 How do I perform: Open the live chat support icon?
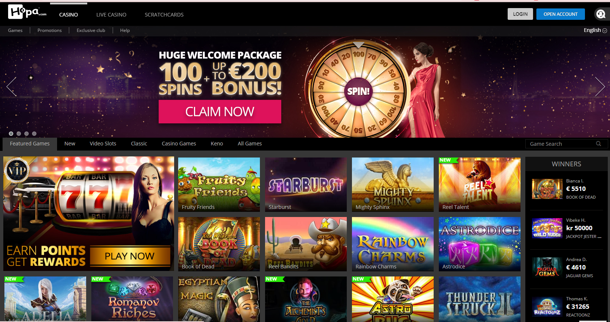tap(601, 14)
